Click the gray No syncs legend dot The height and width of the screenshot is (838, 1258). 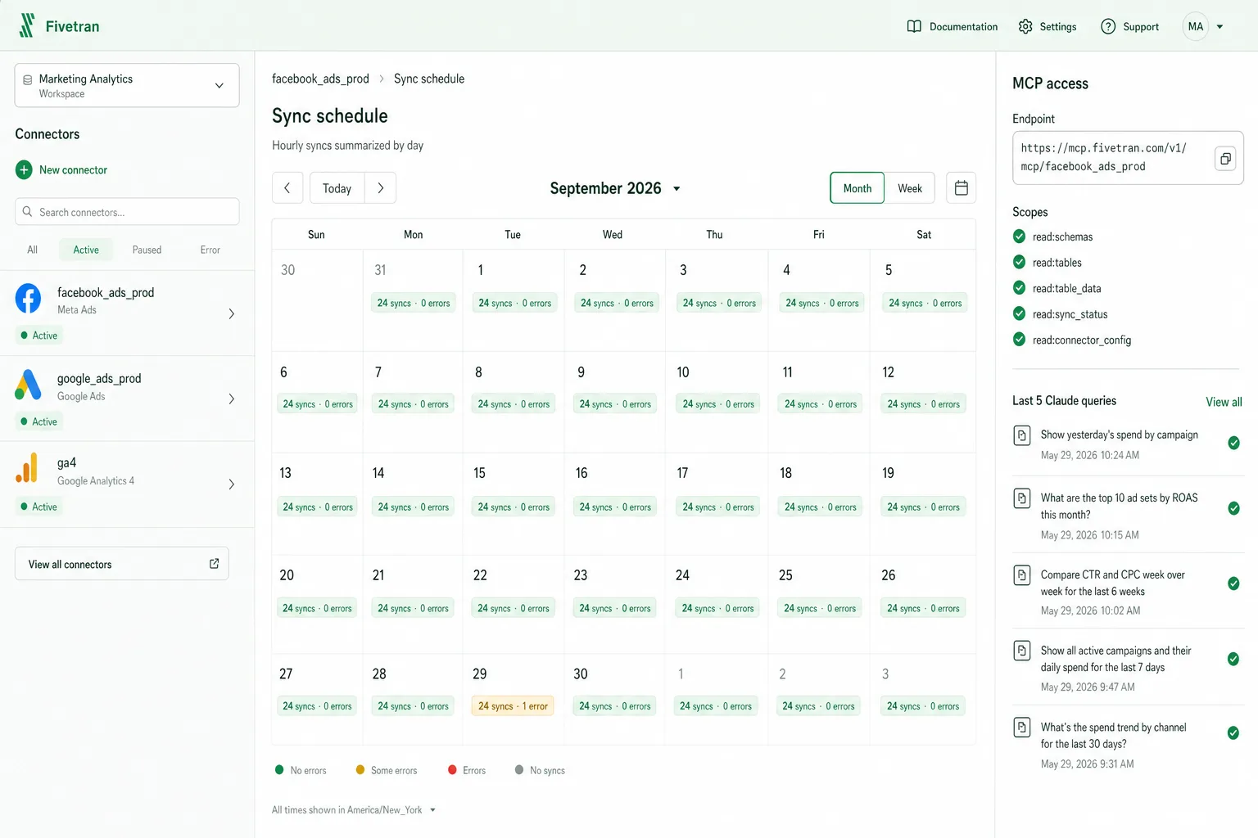[519, 770]
